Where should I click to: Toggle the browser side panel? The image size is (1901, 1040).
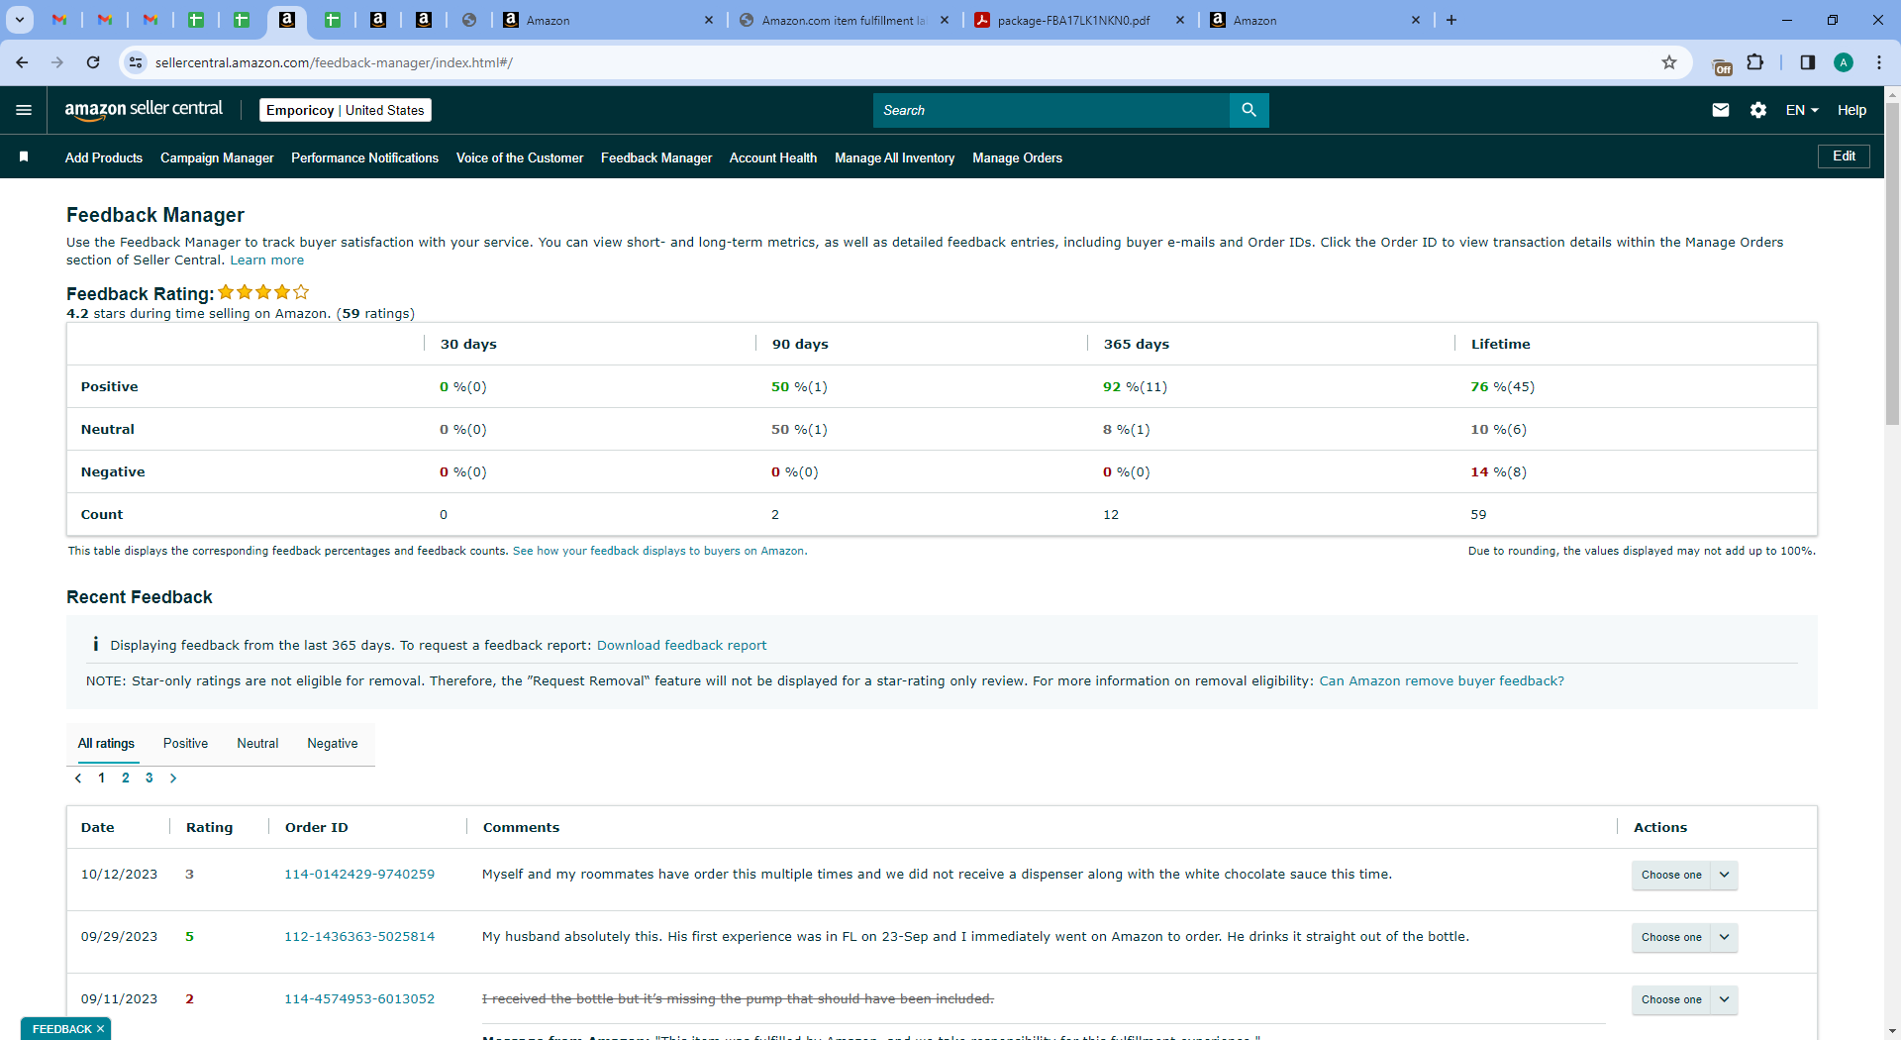click(1808, 62)
